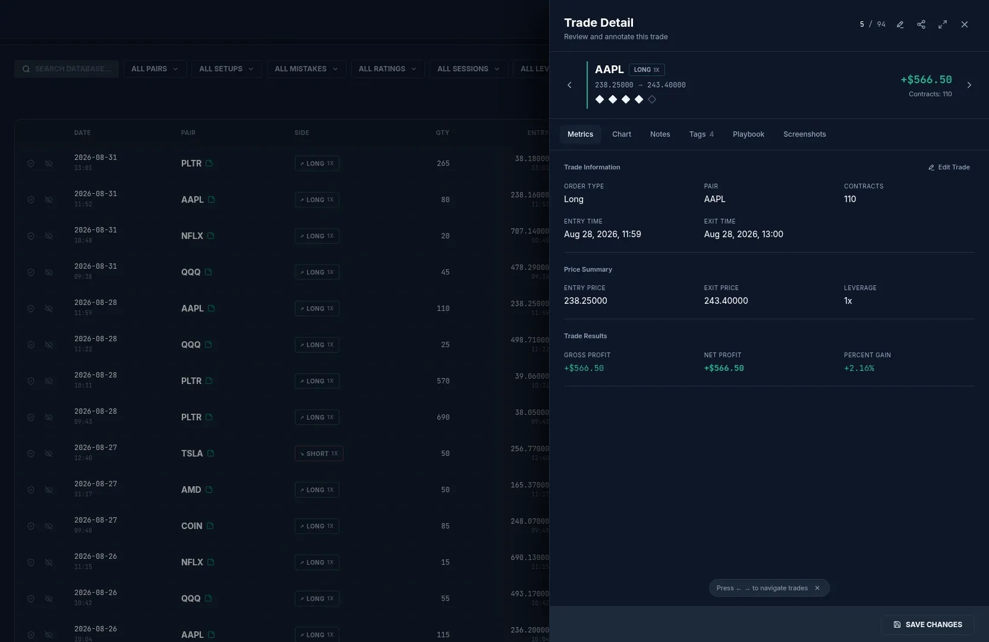Click the note icon beside NFLX 2026-08-31 row
The image size is (989, 642).
211,235
